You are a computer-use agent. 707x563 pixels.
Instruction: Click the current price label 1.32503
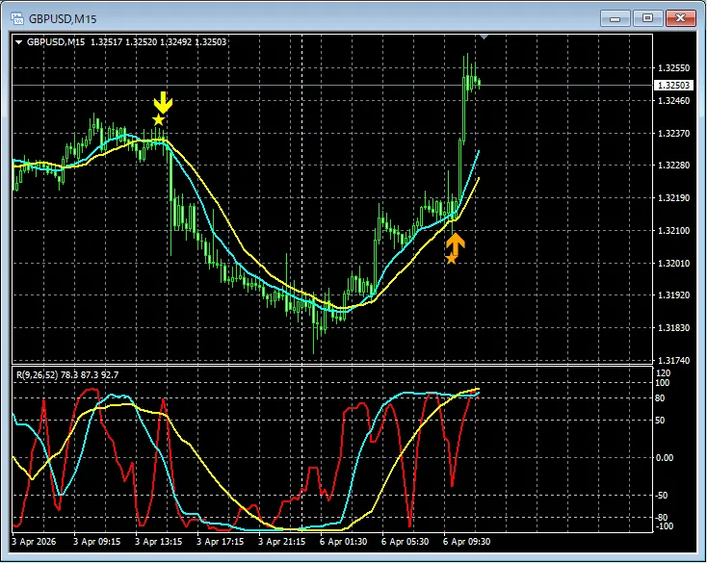click(672, 86)
